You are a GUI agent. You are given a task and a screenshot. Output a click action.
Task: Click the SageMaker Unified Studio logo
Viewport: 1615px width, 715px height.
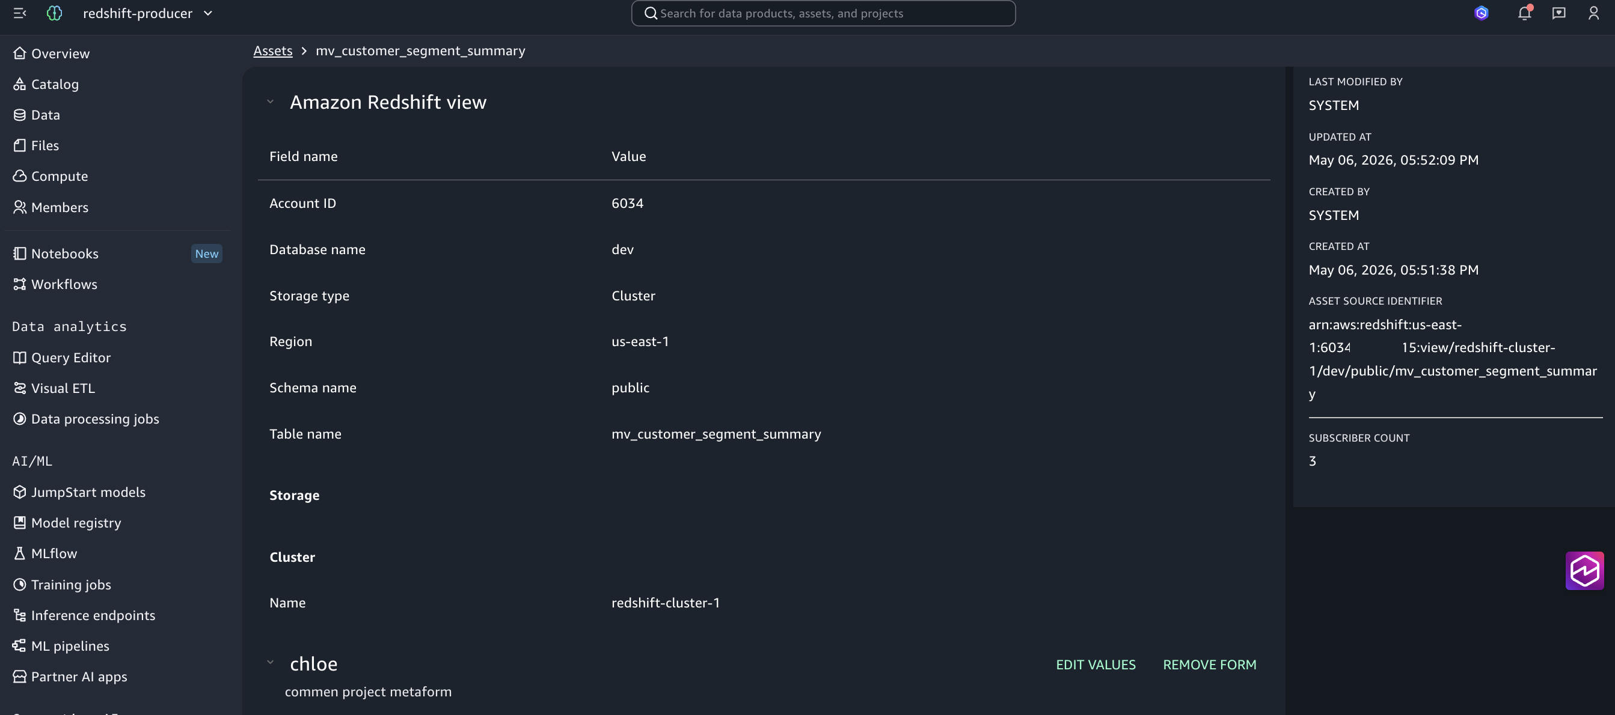click(x=55, y=13)
